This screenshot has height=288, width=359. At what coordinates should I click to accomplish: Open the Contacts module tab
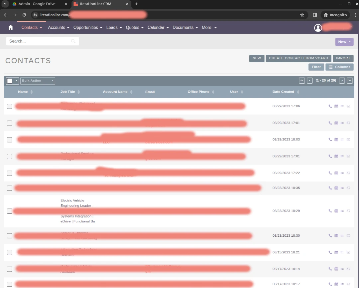[32, 28]
